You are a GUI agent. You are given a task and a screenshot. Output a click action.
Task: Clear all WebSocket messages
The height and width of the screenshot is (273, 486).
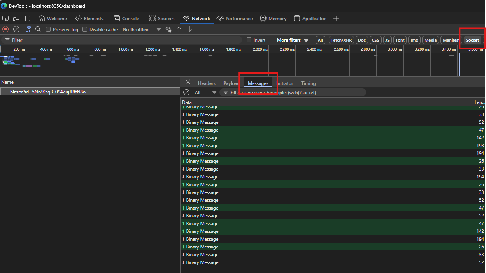click(186, 92)
